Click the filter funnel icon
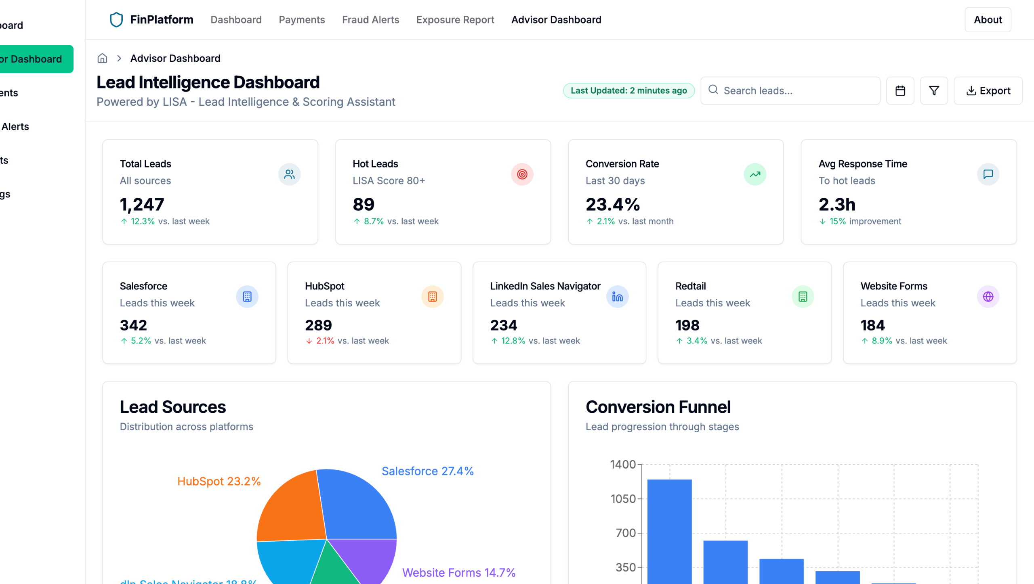 click(x=933, y=90)
